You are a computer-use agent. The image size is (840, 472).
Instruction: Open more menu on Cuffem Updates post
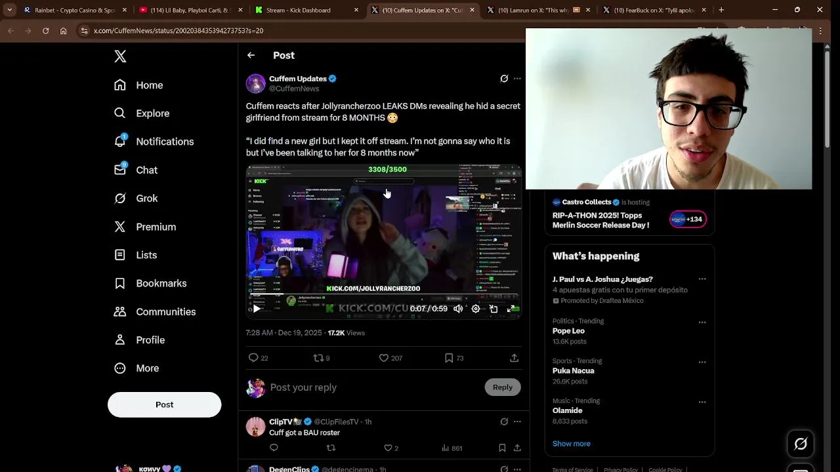click(517, 79)
